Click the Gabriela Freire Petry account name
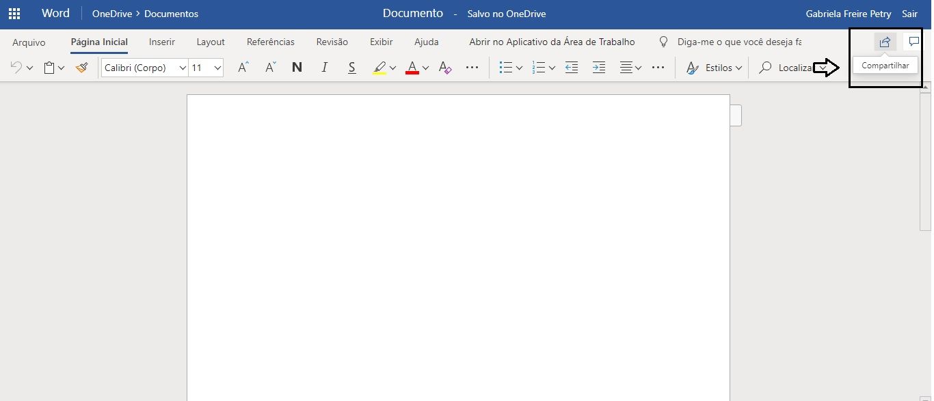934x401 pixels. pos(849,14)
